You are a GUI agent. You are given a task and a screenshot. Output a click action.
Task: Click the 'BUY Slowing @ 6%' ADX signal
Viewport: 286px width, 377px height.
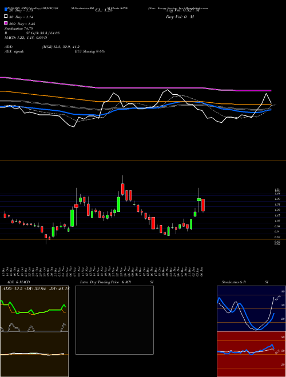point(90,51)
